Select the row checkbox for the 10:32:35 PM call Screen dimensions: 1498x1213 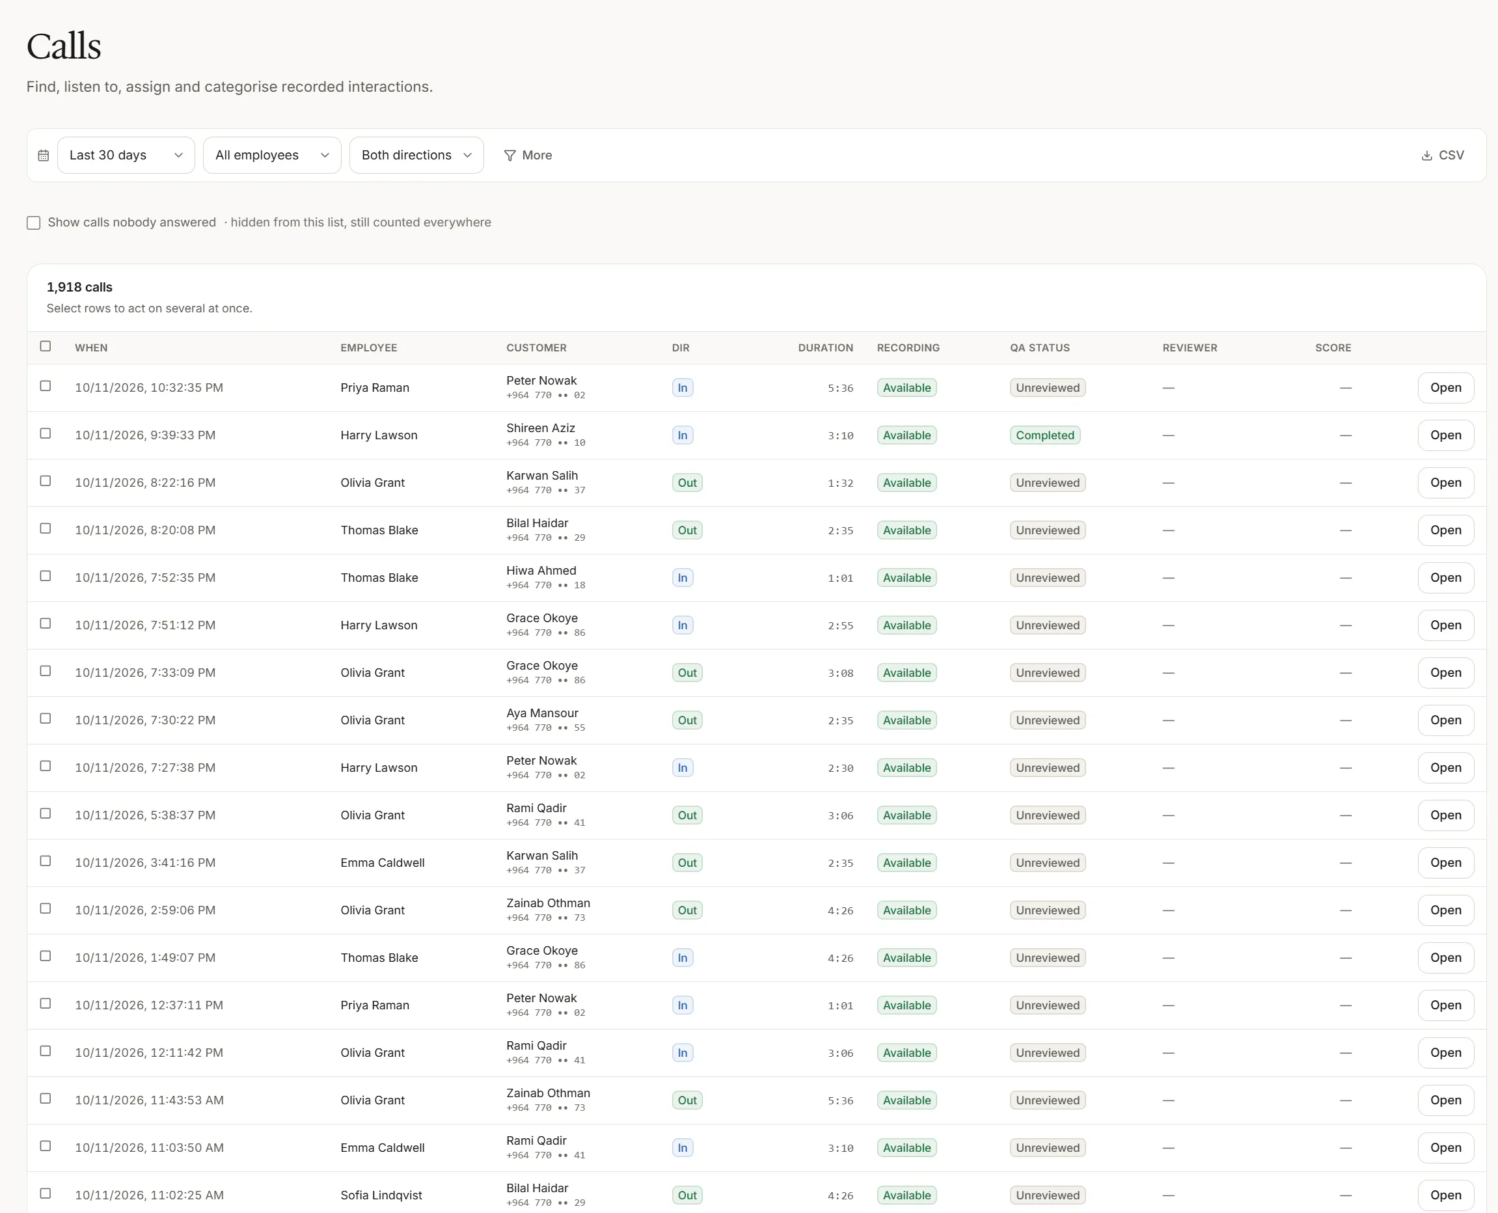(46, 387)
